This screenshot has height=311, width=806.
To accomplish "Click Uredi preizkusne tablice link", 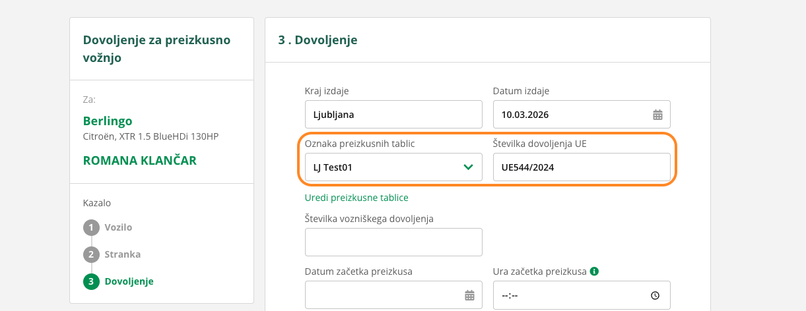I will click(x=356, y=198).
